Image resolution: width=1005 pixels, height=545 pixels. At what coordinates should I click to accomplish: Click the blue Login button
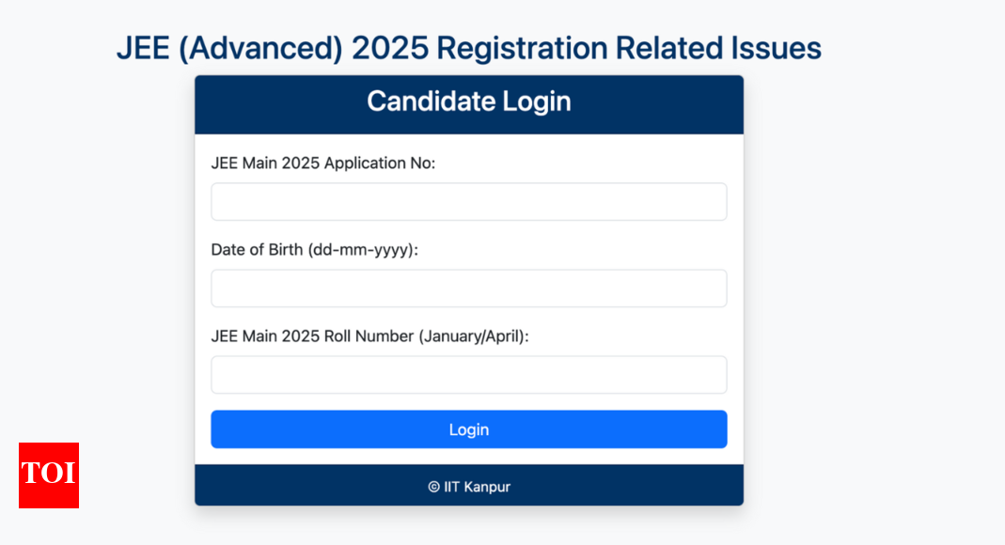469,429
